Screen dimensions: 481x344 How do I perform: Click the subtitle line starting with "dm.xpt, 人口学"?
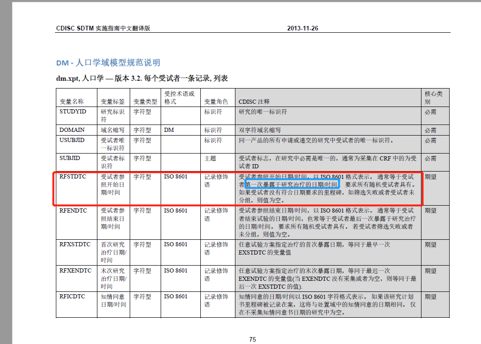click(142, 78)
